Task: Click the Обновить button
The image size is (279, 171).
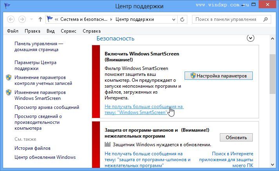Action: click(x=236, y=138)
